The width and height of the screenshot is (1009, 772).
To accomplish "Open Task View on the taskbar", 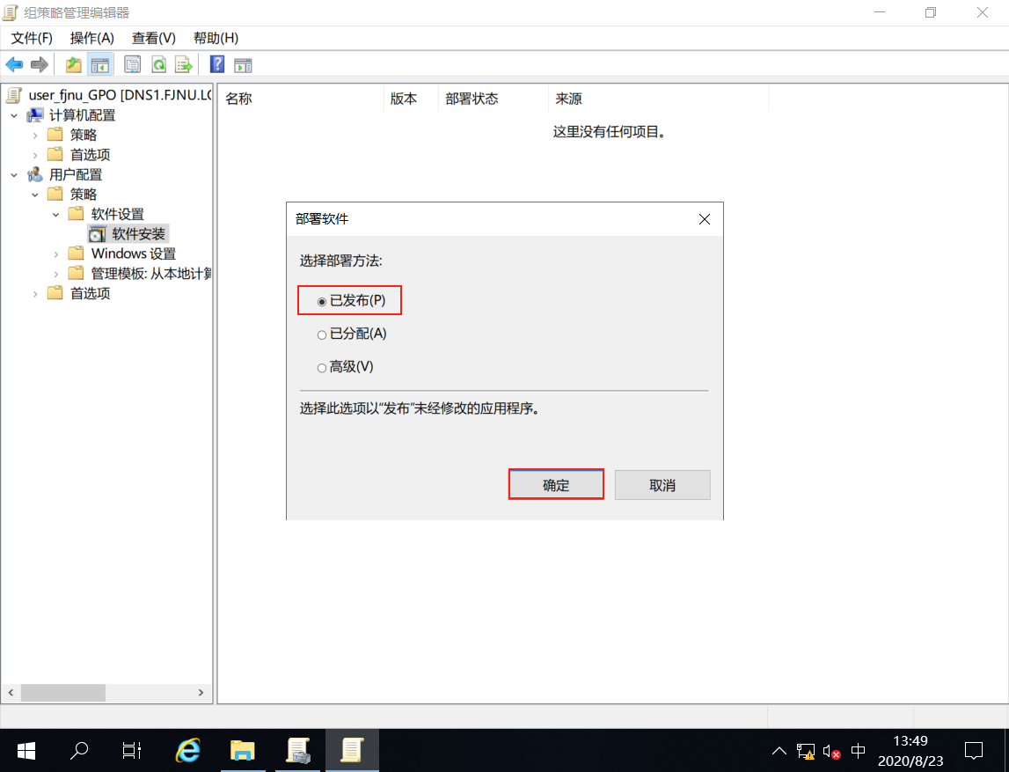I will (132, 751).
